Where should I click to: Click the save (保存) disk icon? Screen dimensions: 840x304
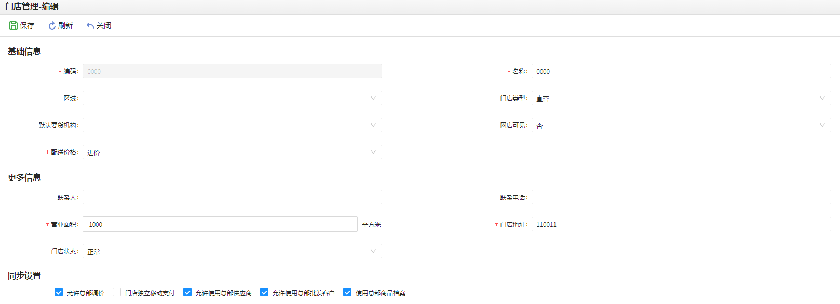pos(13,25)
